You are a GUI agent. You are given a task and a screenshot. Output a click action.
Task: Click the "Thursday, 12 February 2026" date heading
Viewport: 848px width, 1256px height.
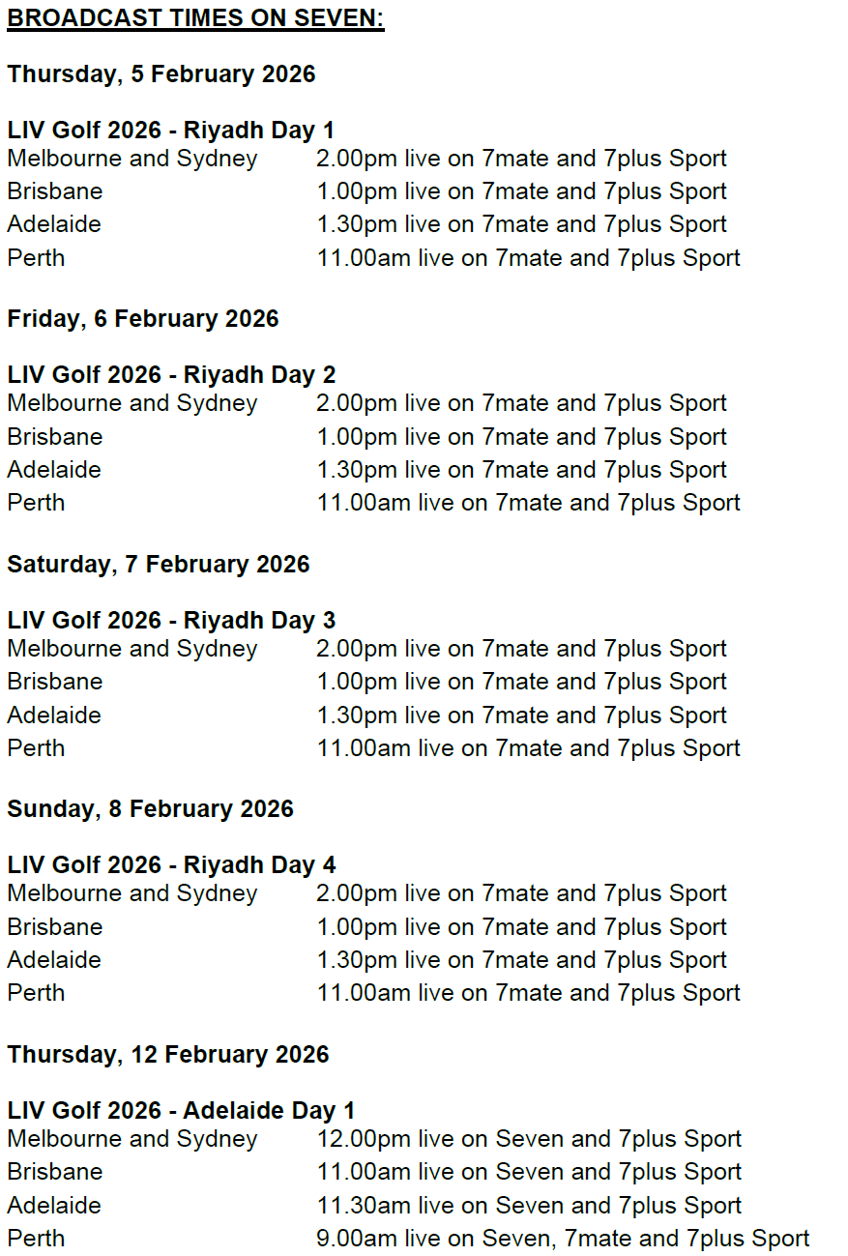coord(168,1054)
